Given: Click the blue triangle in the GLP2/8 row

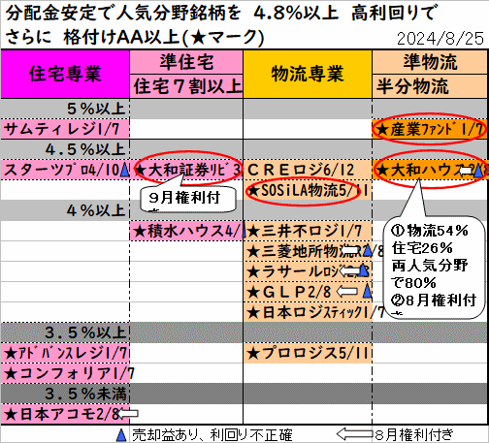Looking at the screenshot, I should click(x=367, y=291).
